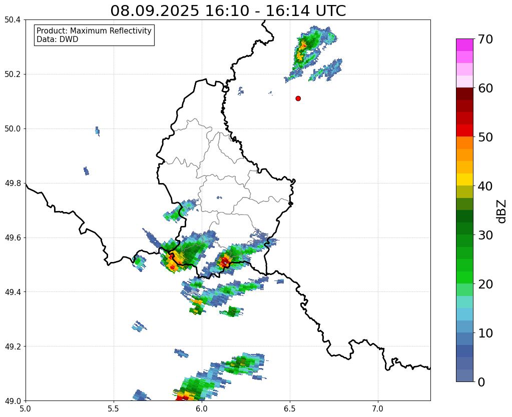Click the colorbar tick label "60"
The image size is (512, 417).
coord(485,88)
